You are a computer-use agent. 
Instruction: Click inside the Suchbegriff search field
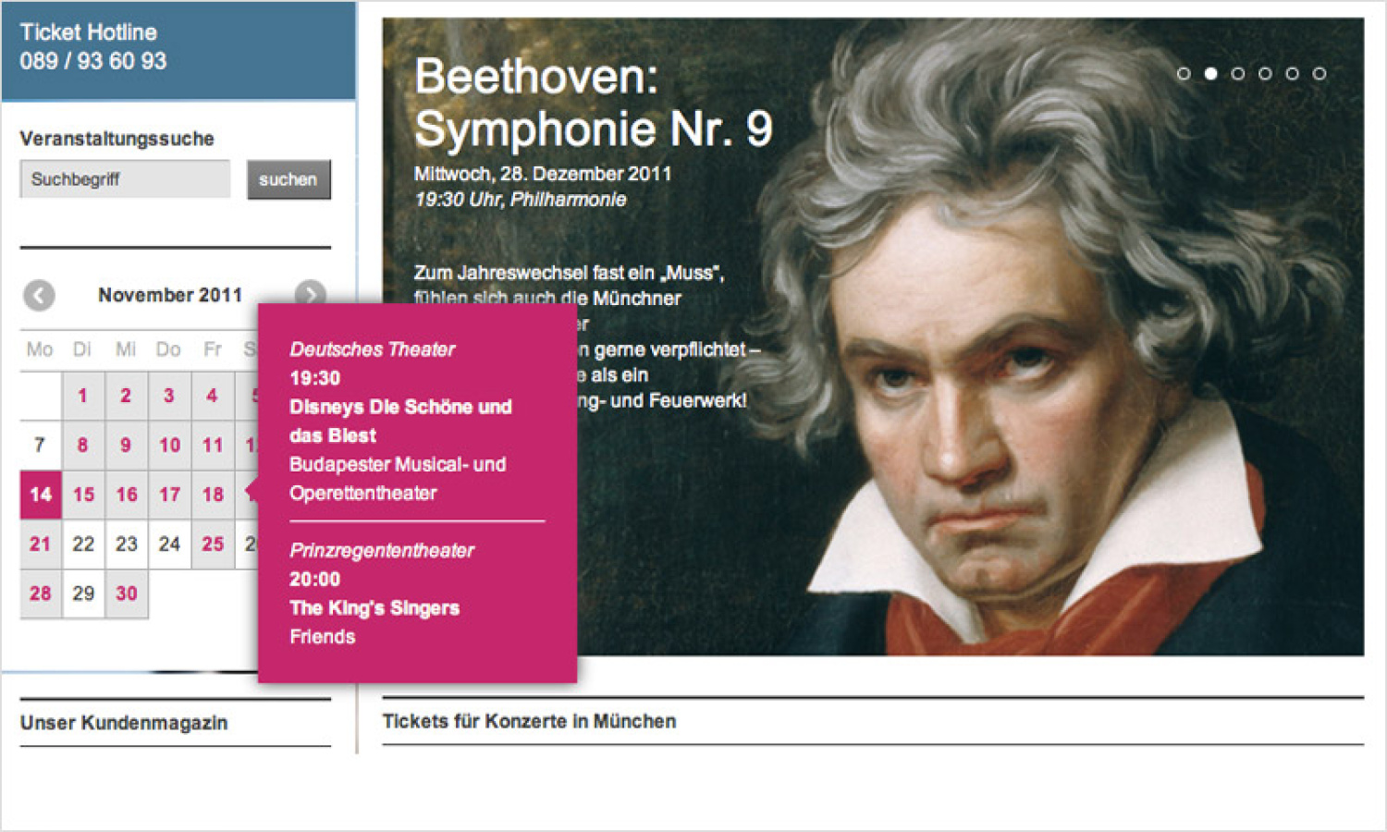(x=124, y=178)
